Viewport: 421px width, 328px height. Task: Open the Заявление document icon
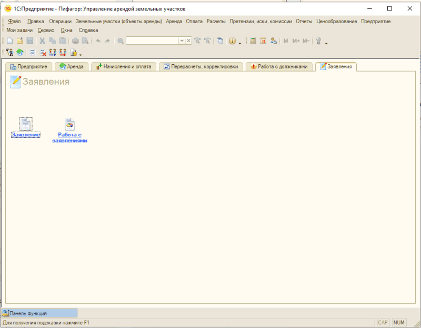click(25, 124)
